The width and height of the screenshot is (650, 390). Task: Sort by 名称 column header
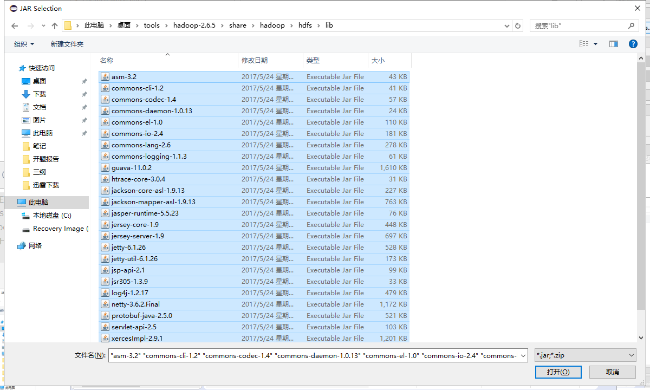(x=168, y=60)
